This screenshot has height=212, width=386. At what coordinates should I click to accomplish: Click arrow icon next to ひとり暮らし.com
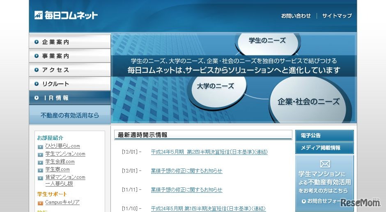[40, 147]
